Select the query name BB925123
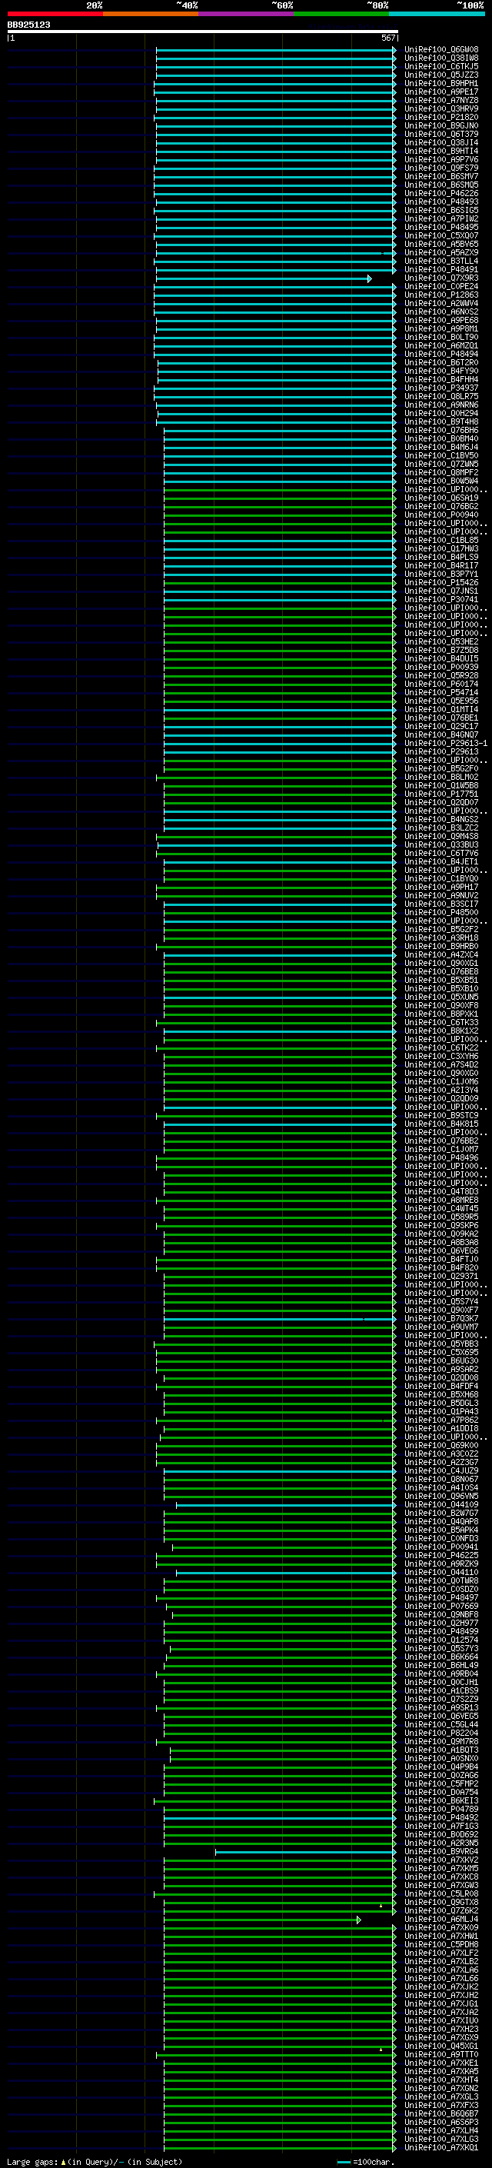 pos(28,25)
